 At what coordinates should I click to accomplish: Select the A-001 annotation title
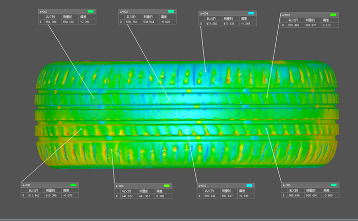point(43,12)
